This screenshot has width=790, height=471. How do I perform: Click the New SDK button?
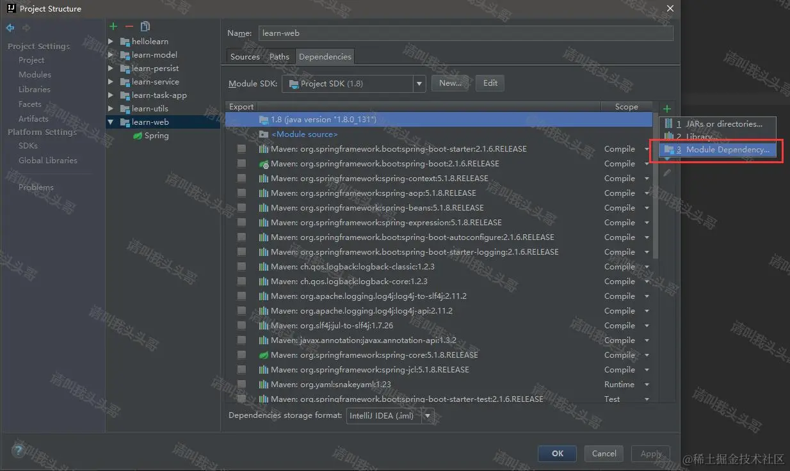click(450, 83)
